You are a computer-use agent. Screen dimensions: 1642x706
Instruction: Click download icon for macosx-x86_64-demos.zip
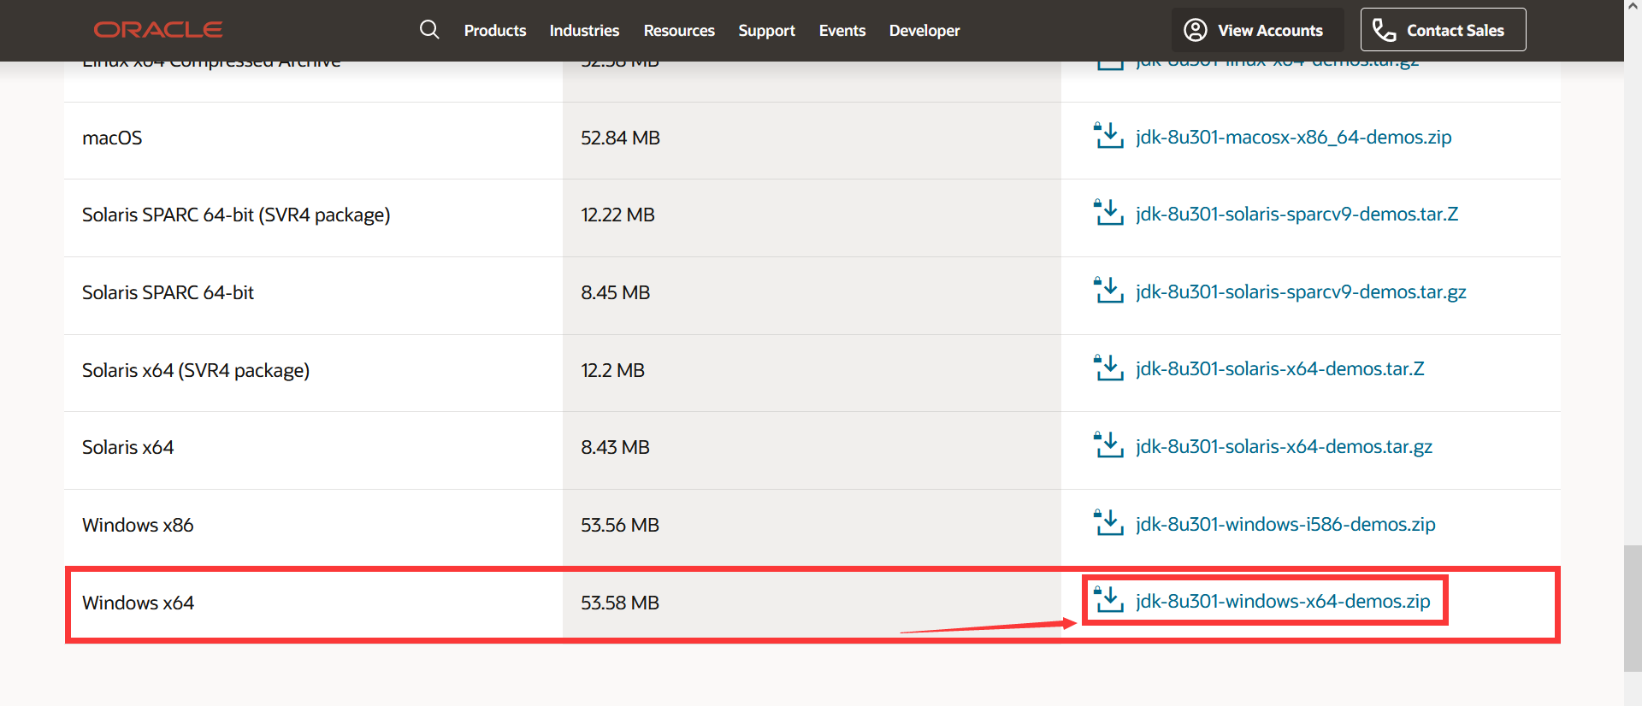click(x=1108, y=135)
